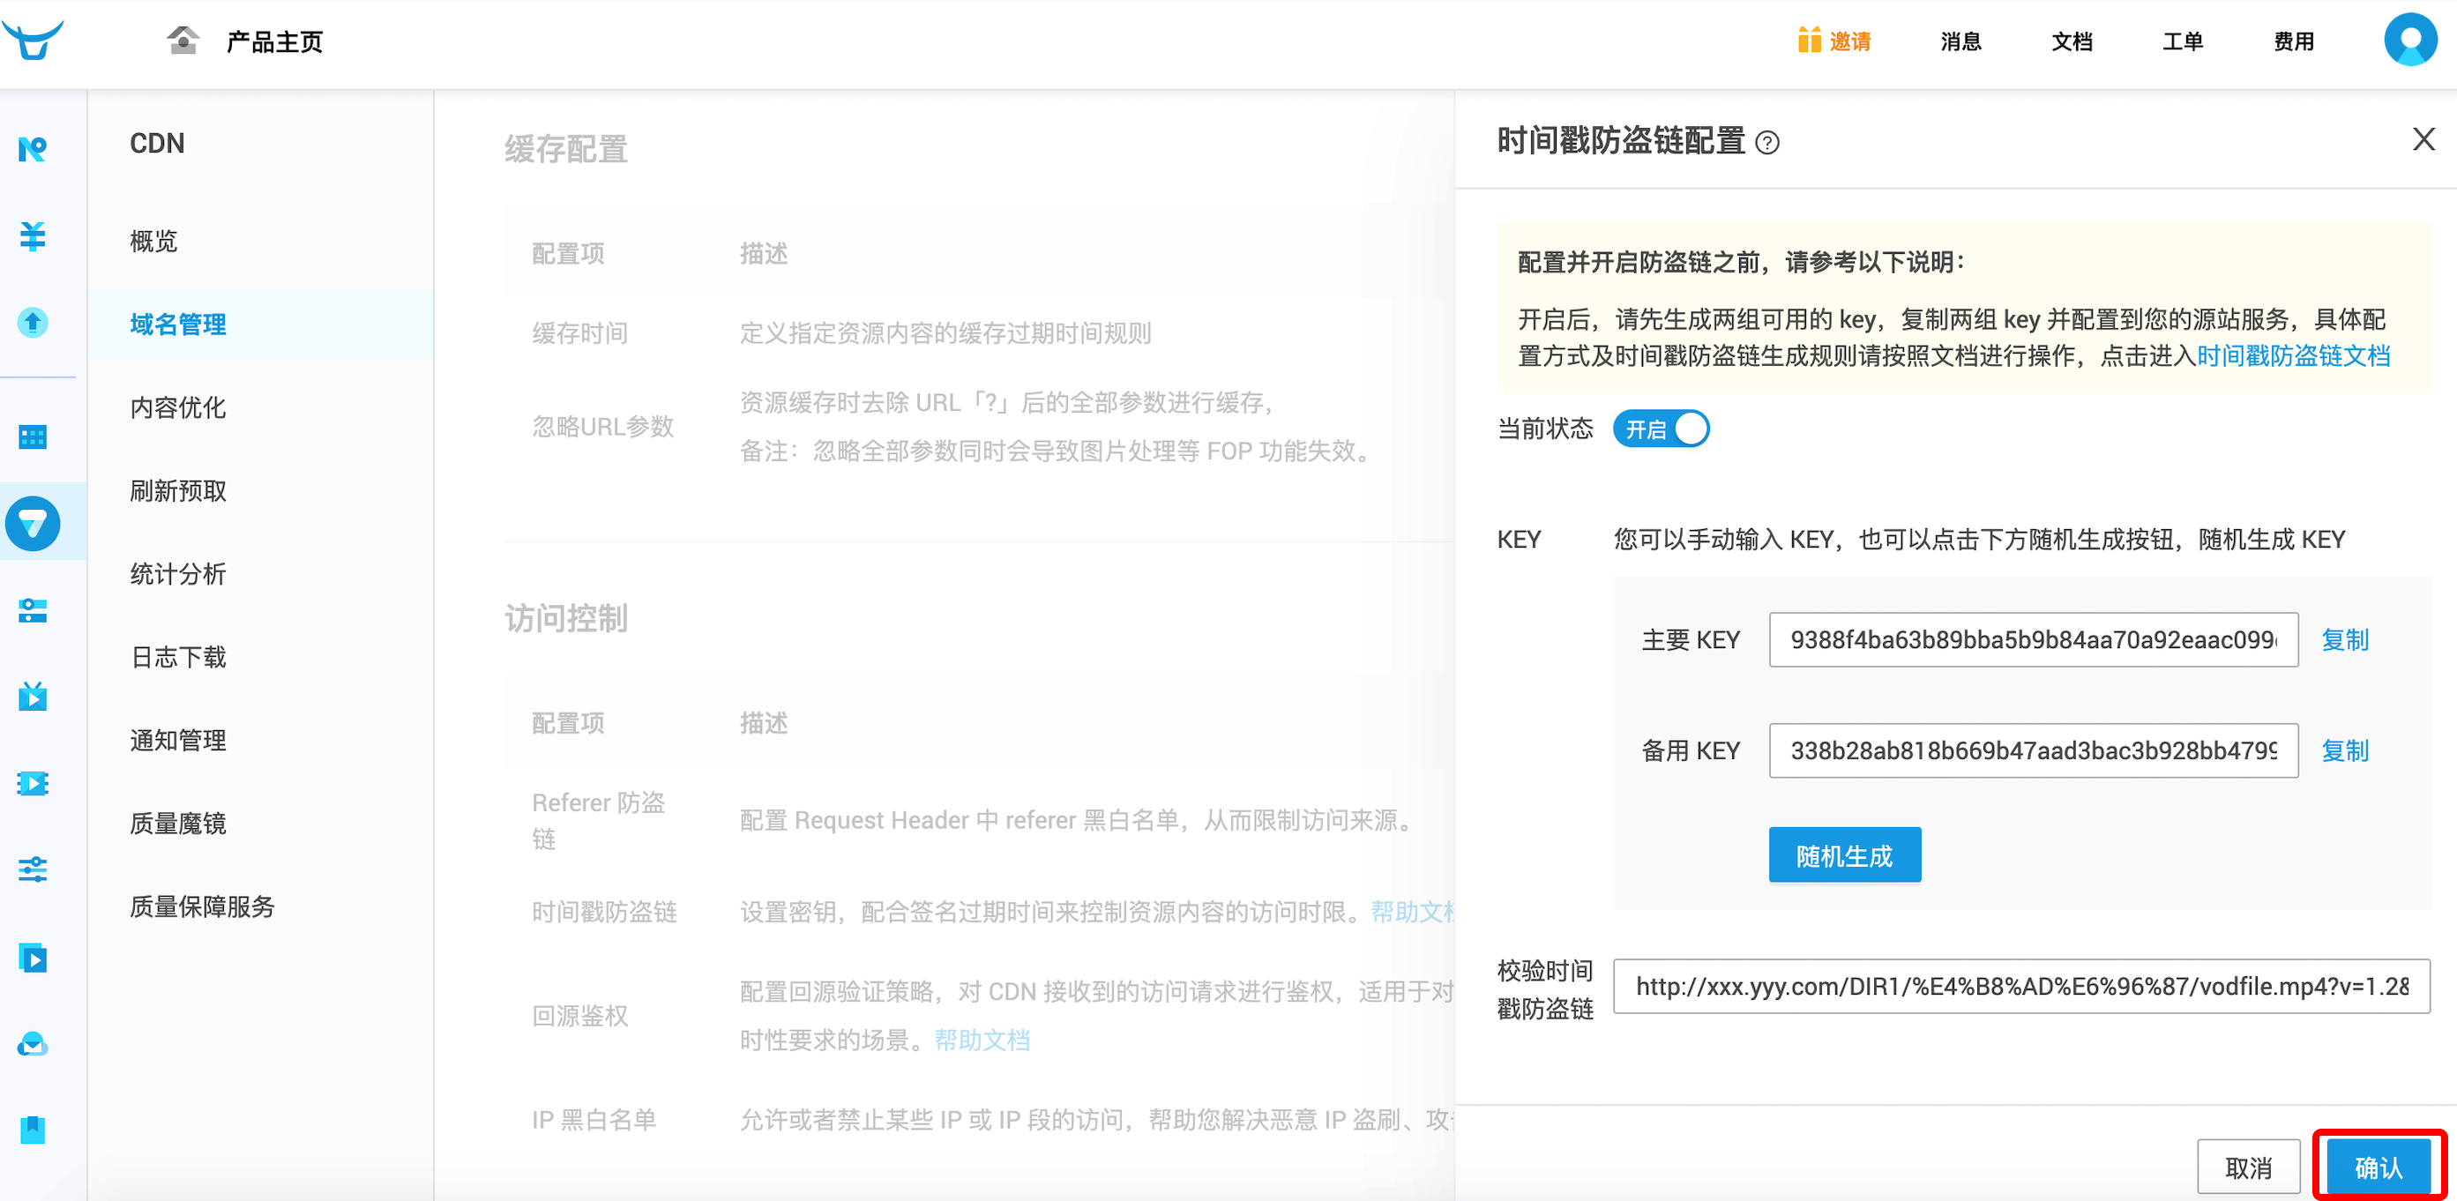The image size is (2457, 1201).
Task: Copy 主要 KEY using its 复制 link
Action: tap(2345, 639)
